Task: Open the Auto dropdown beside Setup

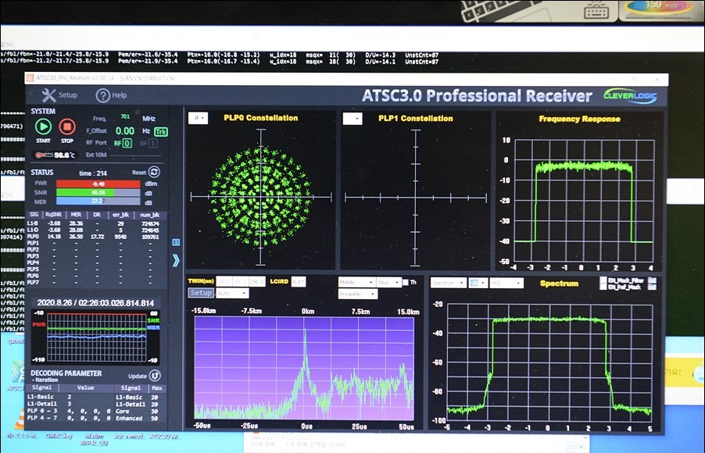Action: pyautogui.click(x=232, y=293)
